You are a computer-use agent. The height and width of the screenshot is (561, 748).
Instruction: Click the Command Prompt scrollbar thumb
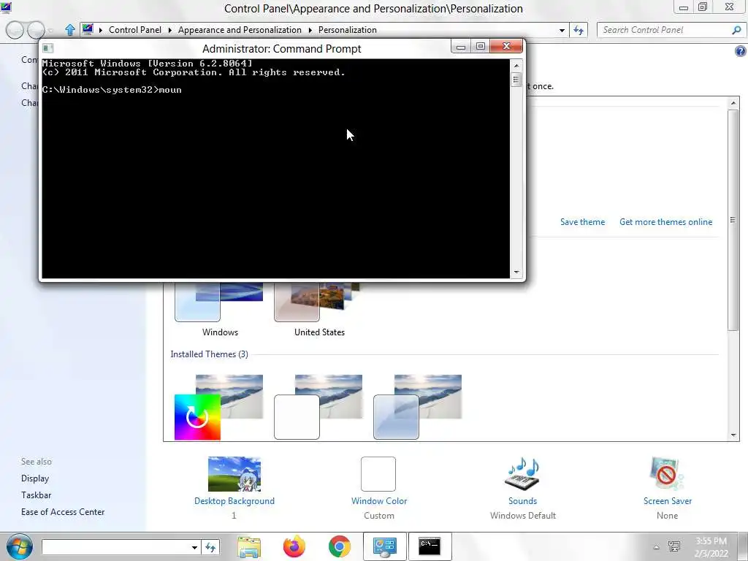516,79
